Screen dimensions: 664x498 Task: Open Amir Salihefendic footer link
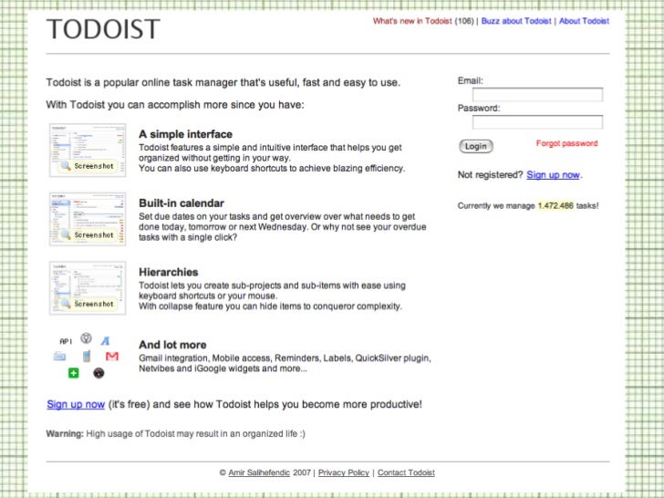(x=259, y=472)
